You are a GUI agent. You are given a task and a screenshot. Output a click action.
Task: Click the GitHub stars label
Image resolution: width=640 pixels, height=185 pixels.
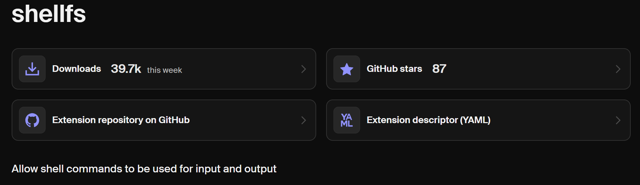[394, 69]
